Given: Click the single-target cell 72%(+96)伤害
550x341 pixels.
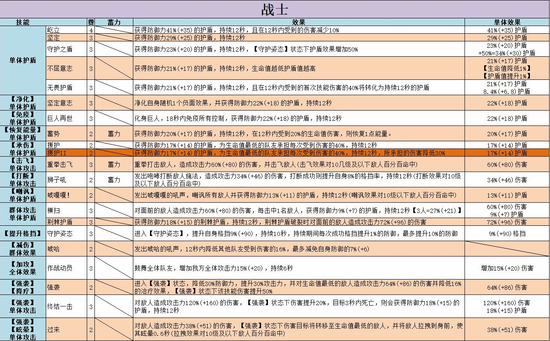Looking at the screenshot, I should click(507, 222).
